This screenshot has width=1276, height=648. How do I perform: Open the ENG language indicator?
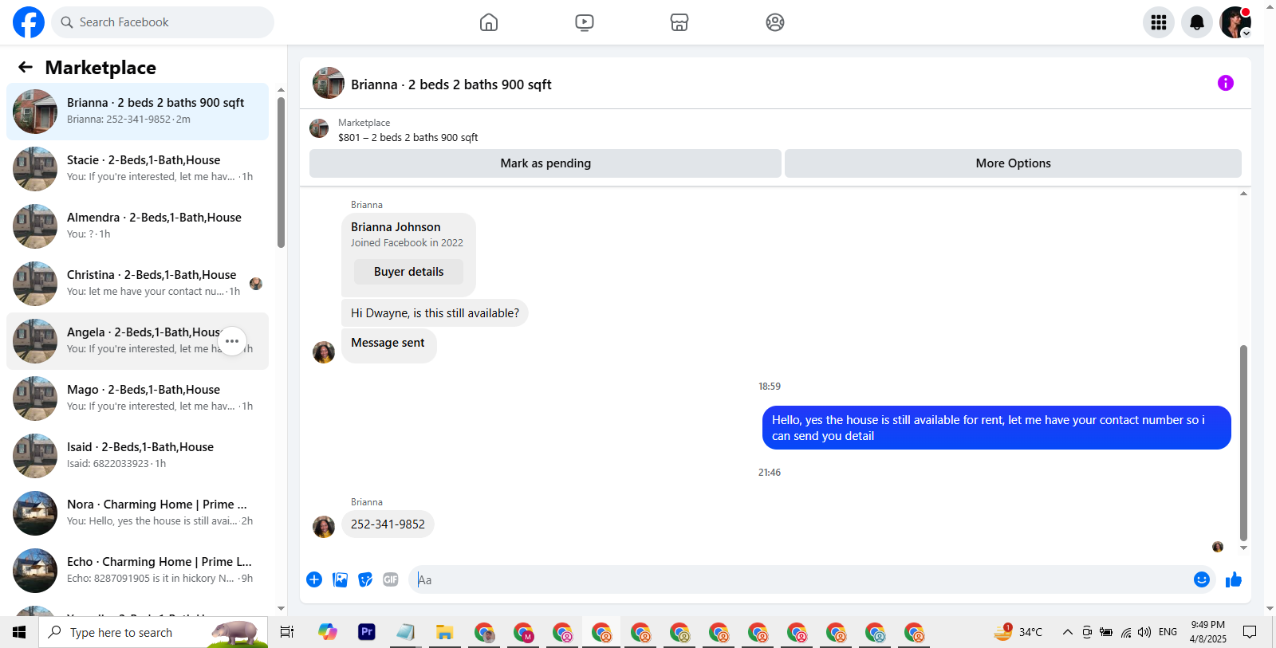(1168, 632)
